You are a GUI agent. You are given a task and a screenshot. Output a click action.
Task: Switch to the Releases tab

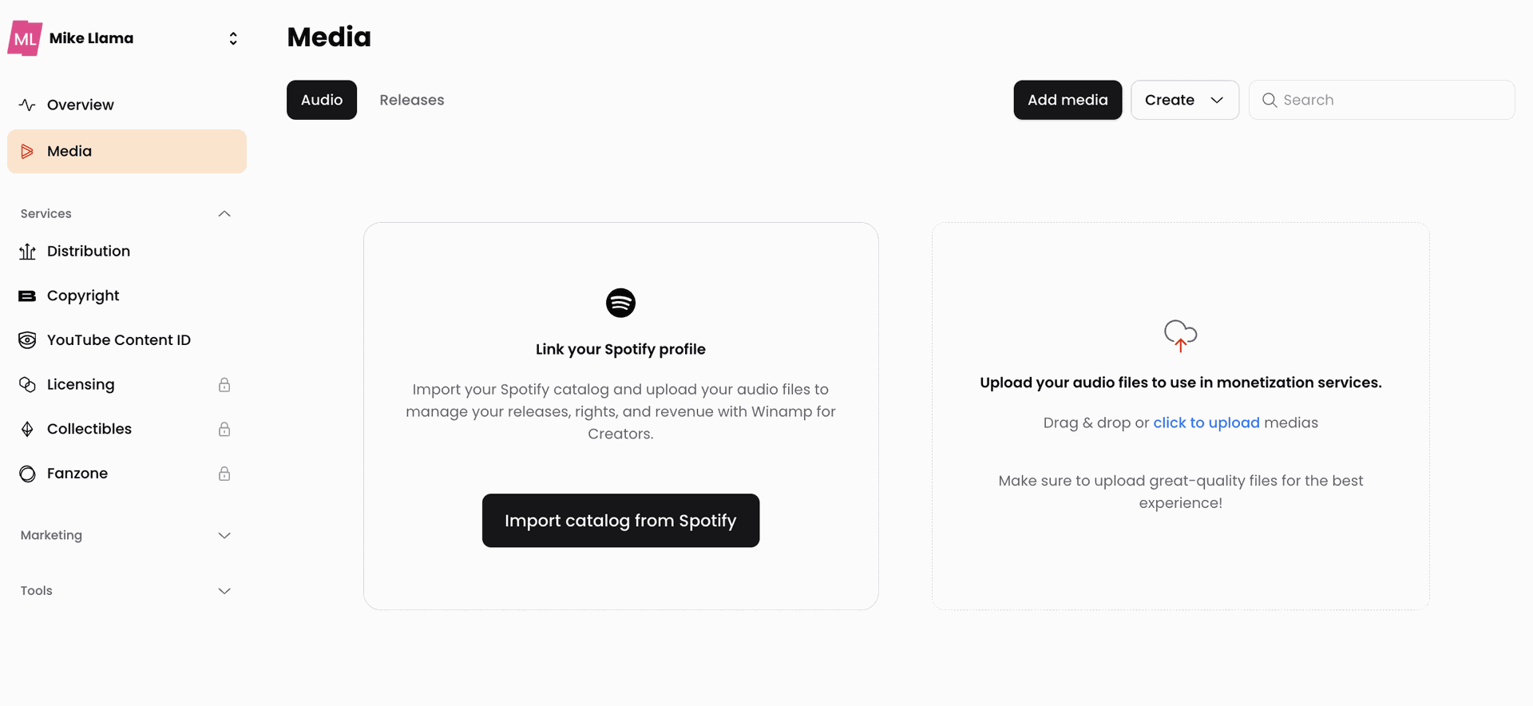pyautogui.click(x=411, y=100)
